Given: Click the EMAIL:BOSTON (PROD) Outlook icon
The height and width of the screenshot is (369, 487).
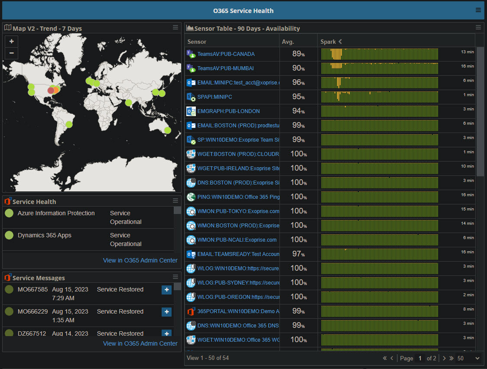Looking at the screenshot, I should 191,125.
